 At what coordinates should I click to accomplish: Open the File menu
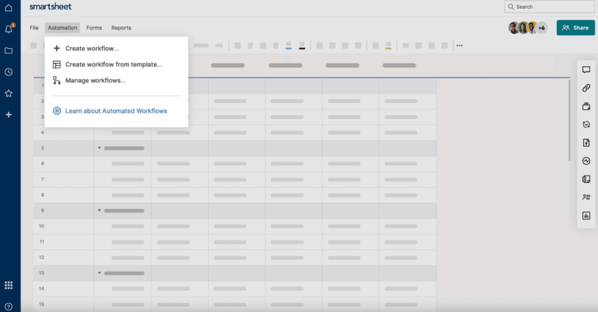(x=34, y=28)
